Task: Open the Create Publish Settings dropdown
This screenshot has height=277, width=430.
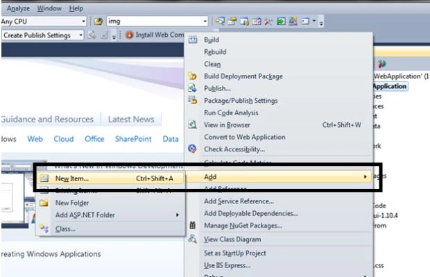Action: pos(80,35)
